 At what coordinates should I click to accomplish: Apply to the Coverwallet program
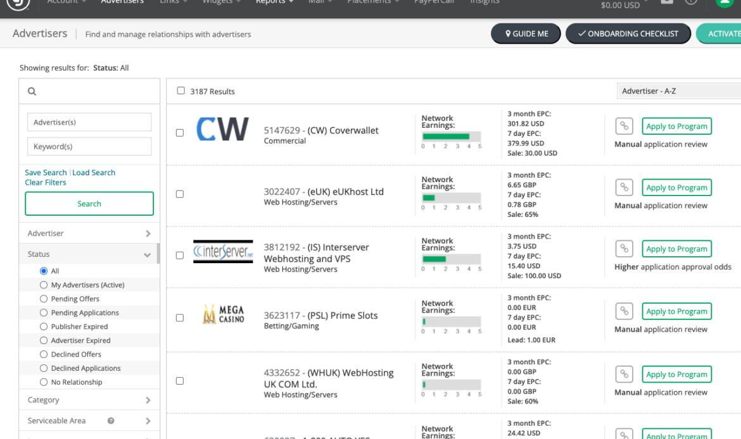click(x=677, y=126)
